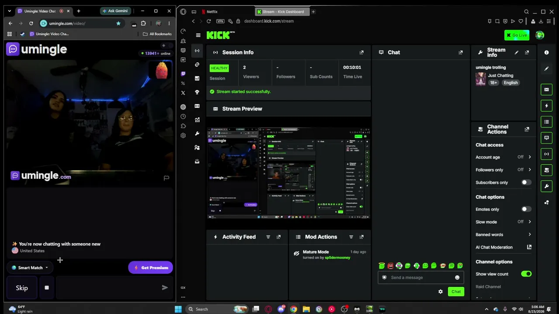Screen dimensions: 559x314
Task: Click the green Chat send button
Action: point(456,292)
